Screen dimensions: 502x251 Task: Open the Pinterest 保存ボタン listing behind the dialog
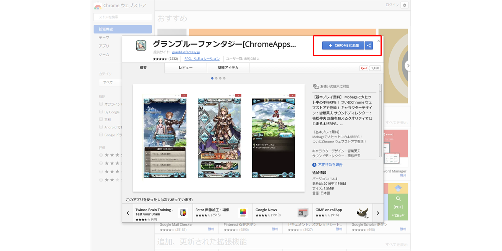coord(240,225)
